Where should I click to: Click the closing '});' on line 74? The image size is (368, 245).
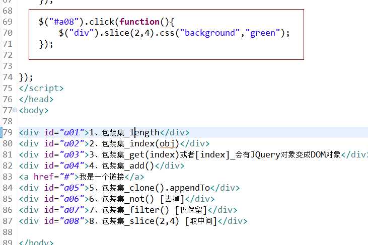click(26, 77)
